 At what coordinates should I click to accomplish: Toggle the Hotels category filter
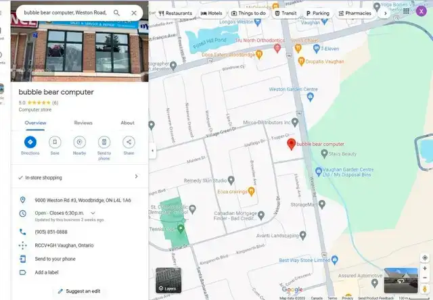click(x=212, y=13)
